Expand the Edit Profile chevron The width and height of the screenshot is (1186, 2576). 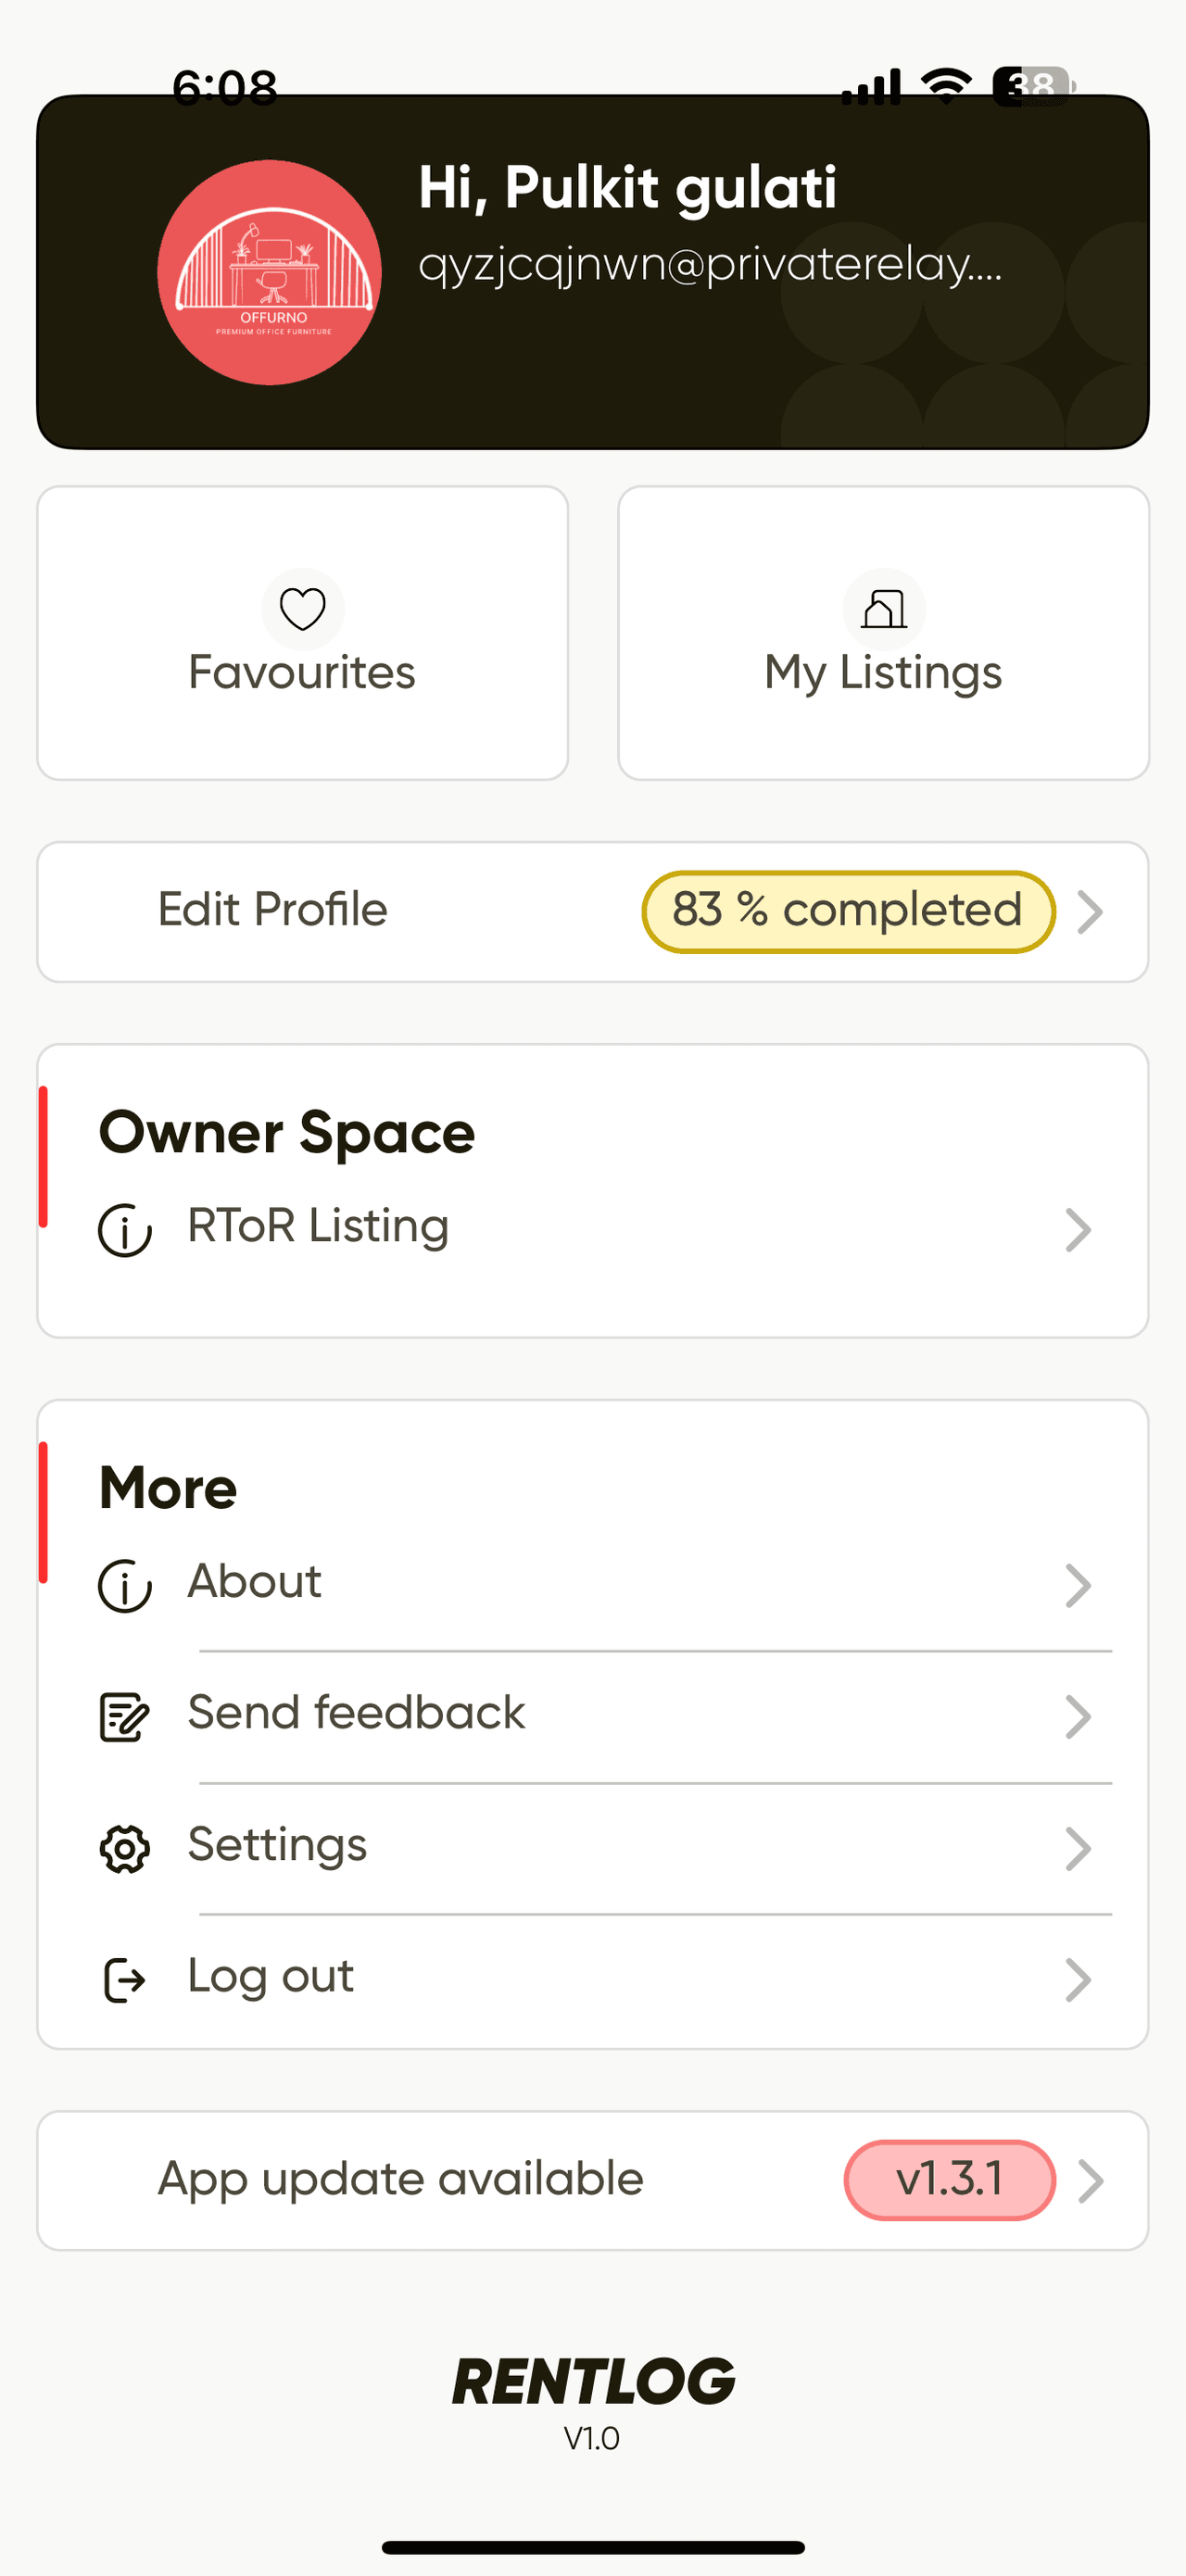point(1090,912)
